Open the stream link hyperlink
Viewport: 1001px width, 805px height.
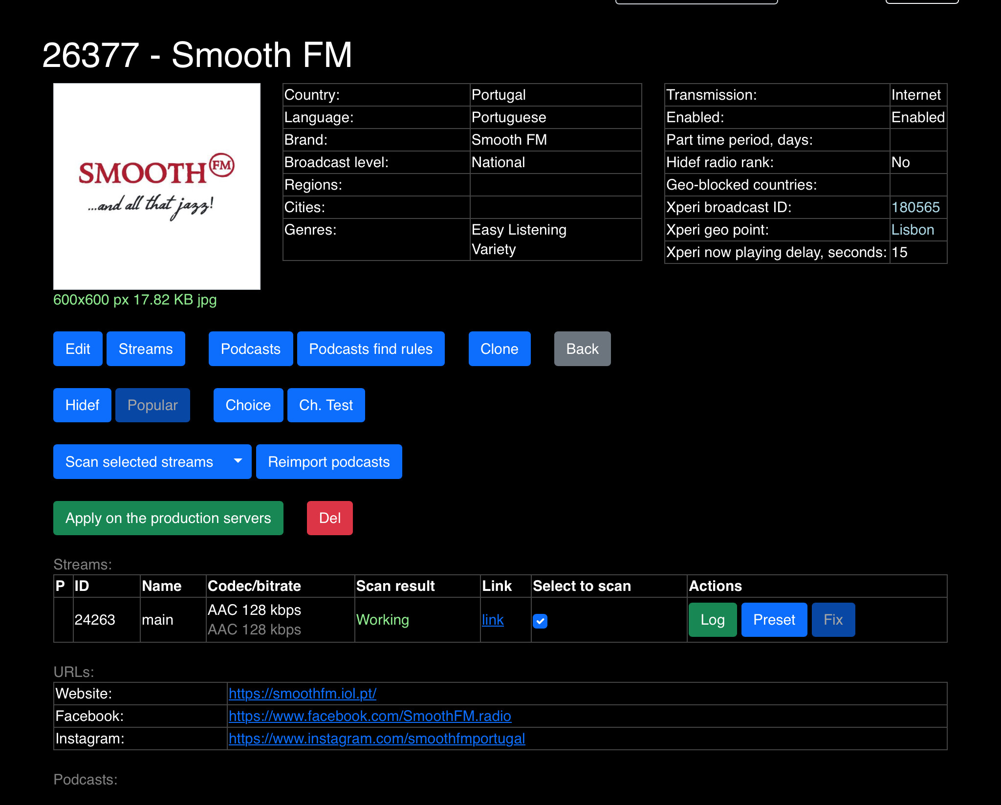(492, 620)
